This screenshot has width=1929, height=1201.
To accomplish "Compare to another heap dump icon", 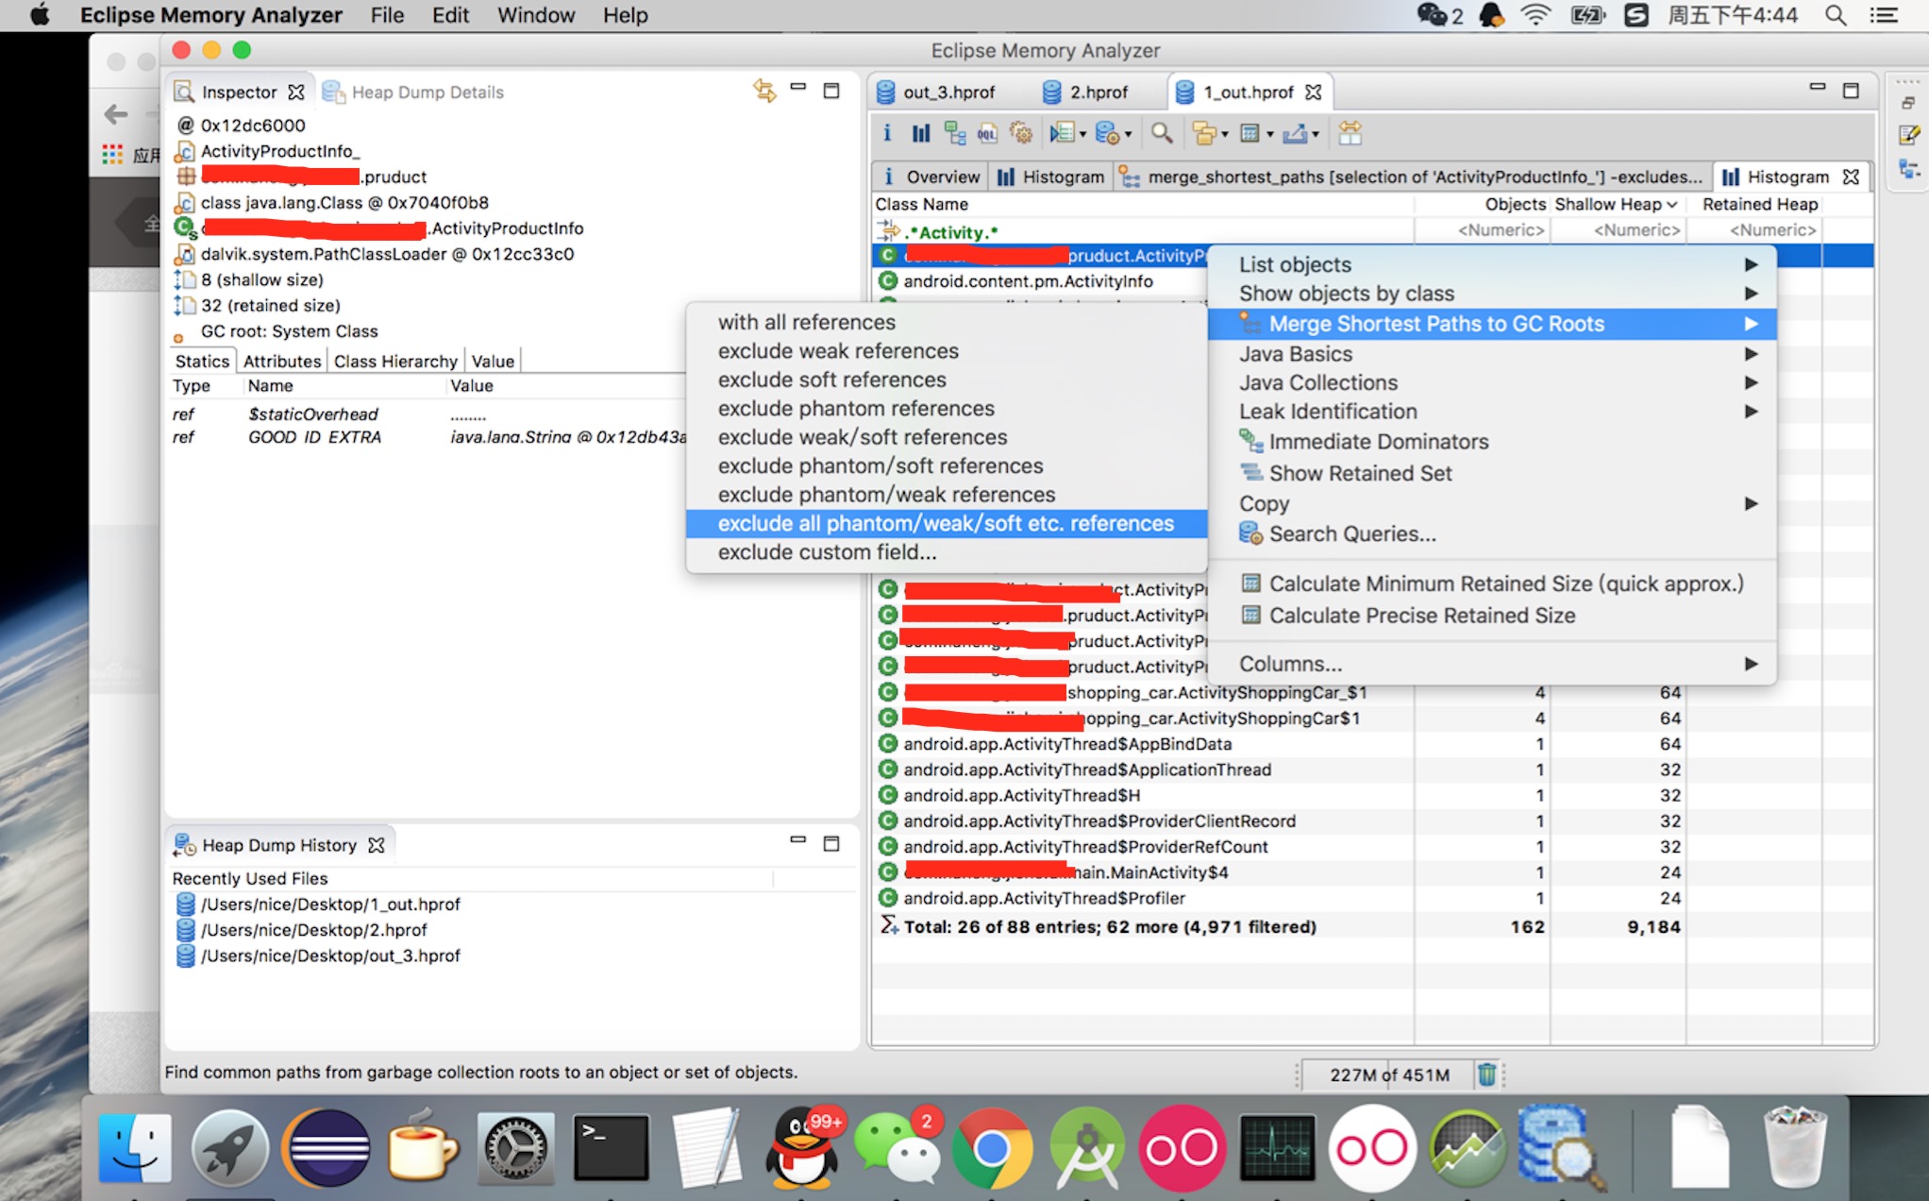I will point(1350,133).
